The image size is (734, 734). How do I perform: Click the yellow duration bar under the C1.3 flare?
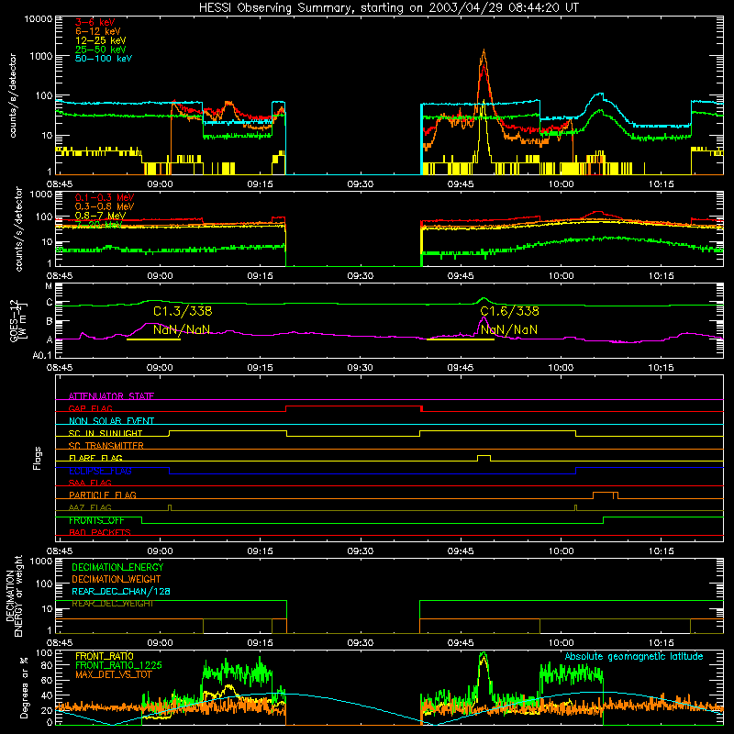pos(153,339)
